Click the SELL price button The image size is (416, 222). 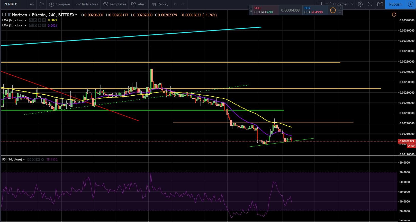click(x=265, y=10)
